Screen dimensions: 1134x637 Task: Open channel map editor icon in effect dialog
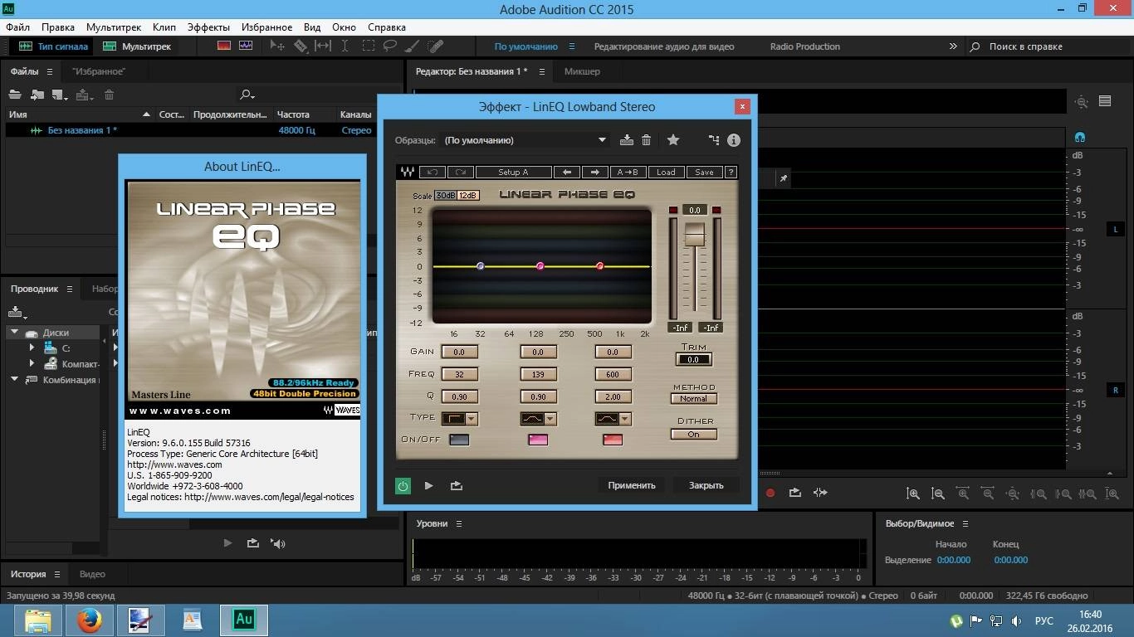[x=714, y=140]
